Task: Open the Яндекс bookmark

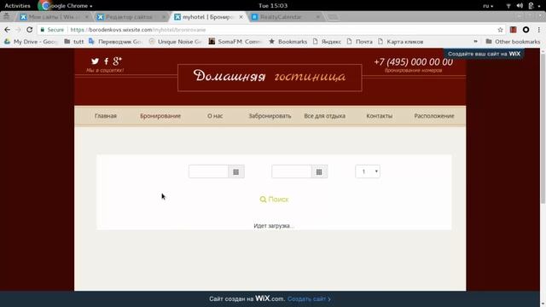Action: coord(327,42)
